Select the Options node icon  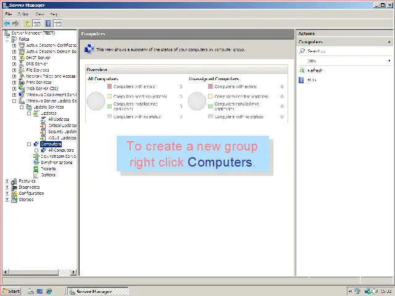point(36,175)
